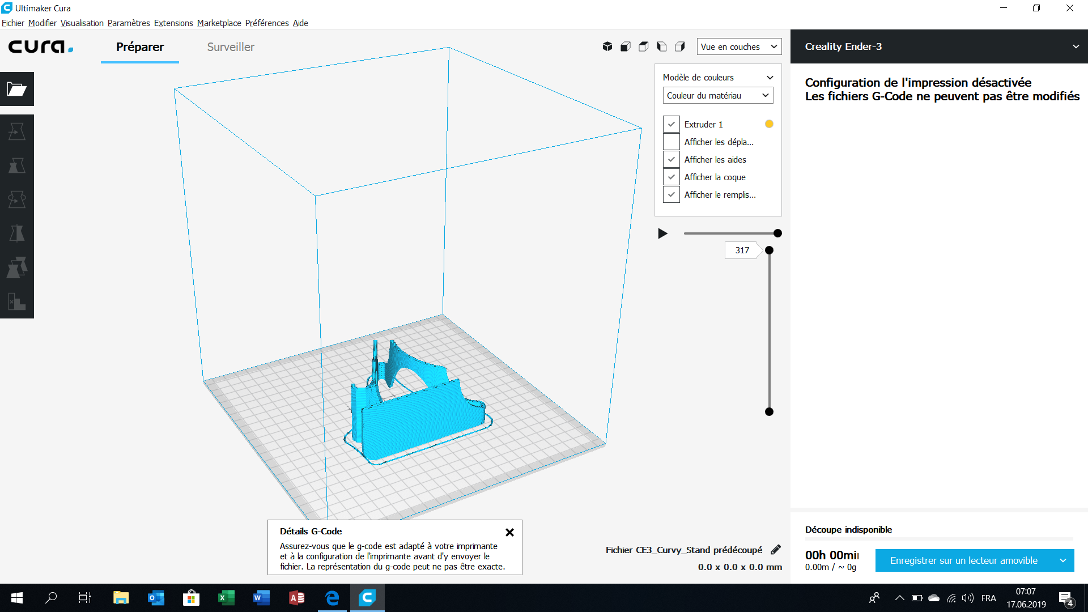The height and width of the screenshot is (612, 1088).
Task: Open the Couleur du matériau dropdown
Action: [x=717, y=95]
